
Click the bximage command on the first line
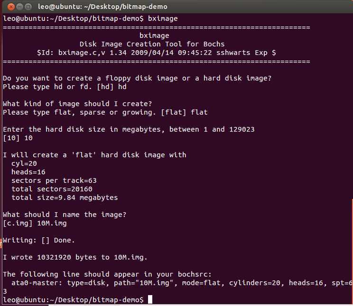163,18
